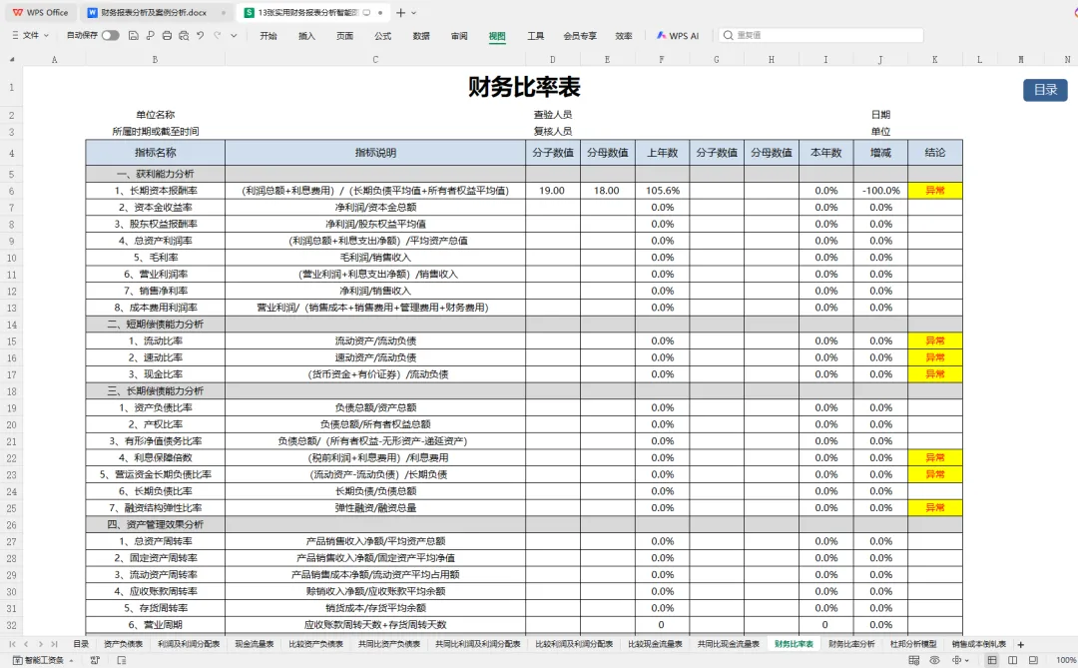This screenshot has height=668, width=1078.
Task: Add a new sheet with plus icon
Action: 1021,645
